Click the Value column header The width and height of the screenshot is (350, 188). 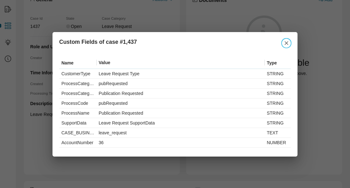[104, 63]
